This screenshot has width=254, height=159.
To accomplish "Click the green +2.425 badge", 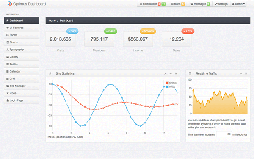I will (110, 31).
